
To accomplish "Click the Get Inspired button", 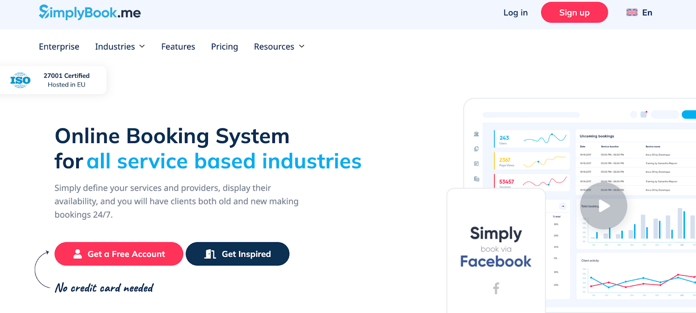I will (238, 254).
